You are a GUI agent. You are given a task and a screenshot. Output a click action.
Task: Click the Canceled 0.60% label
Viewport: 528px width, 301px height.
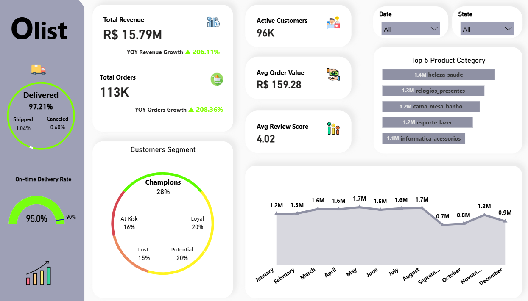(x=57, y=123)
